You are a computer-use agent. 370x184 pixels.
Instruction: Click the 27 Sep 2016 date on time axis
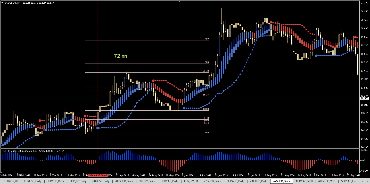click(354, 175)
